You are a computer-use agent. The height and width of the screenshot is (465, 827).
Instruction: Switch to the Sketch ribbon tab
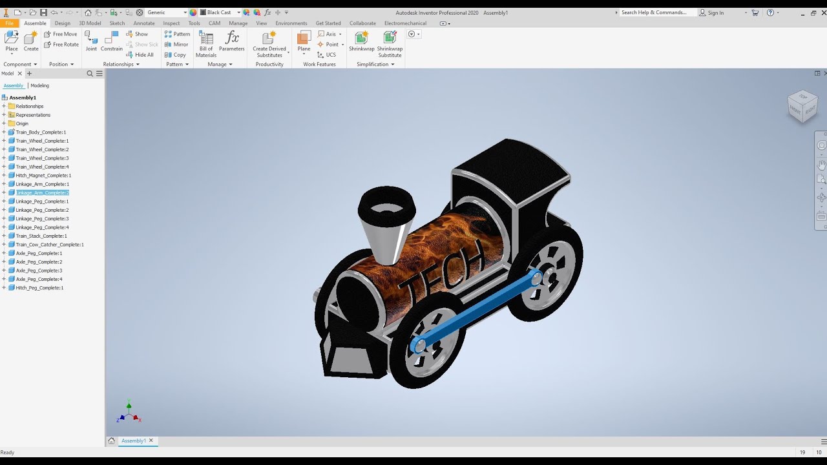tap(117, 23)
